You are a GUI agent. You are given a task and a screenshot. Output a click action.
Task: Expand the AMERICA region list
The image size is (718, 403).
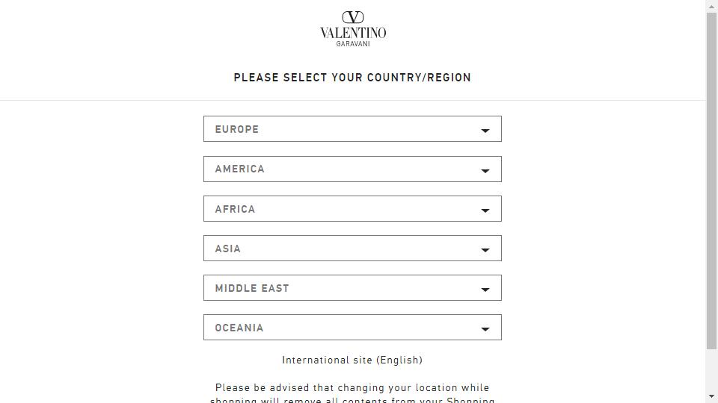point(352,169)
